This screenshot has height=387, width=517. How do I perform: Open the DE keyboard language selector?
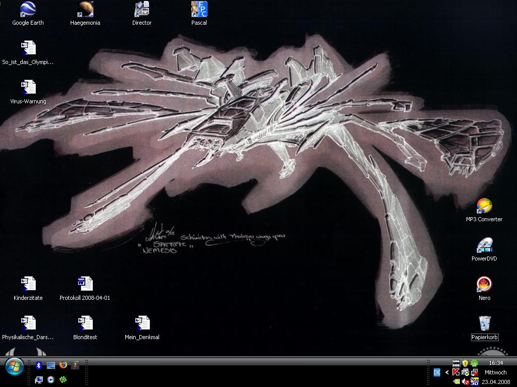coord(437,372)
